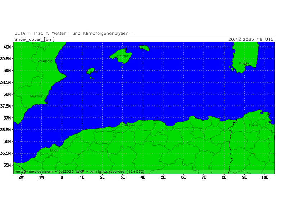Screen dimensions: 288x216
Task: Click the 40N latitude axis label
Action: [8, 47]
